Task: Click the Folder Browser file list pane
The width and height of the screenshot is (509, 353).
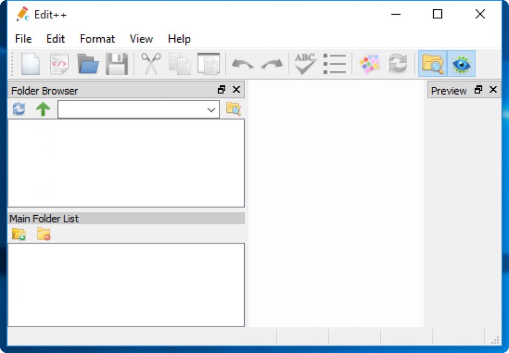Action: pos(126,163)
